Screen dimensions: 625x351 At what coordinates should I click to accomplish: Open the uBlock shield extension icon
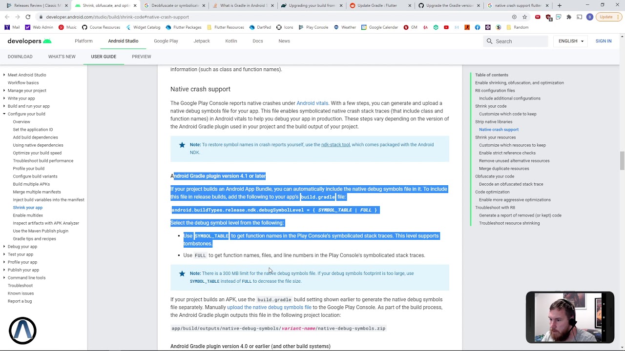click(x=548, y=17)
